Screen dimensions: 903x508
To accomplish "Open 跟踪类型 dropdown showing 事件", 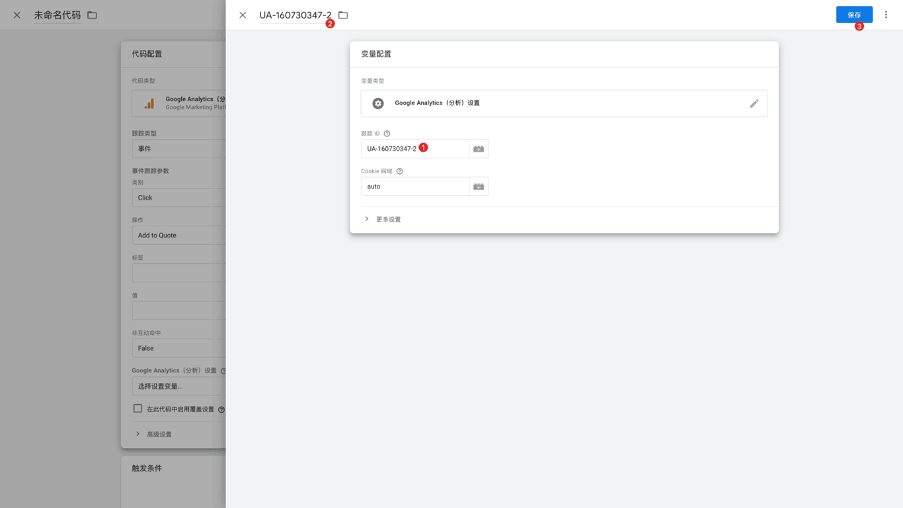I will click(178, 149).
